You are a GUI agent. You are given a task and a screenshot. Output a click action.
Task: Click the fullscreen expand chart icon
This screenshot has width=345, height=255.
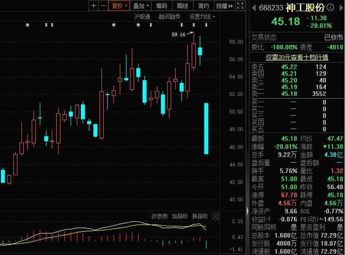coord(240,6)
